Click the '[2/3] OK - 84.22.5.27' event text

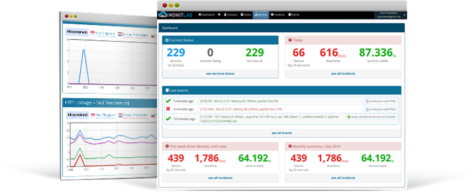click(x=239, y=101)
